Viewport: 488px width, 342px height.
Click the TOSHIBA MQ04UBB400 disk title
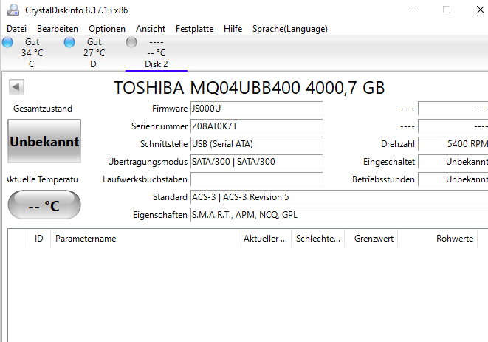pyautogui.click(x=250, y=87)
